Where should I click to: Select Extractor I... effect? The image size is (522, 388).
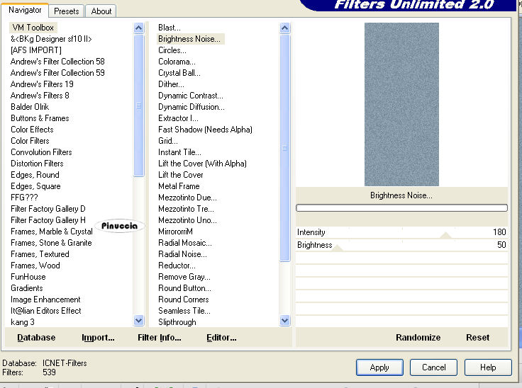pos(178,118)
